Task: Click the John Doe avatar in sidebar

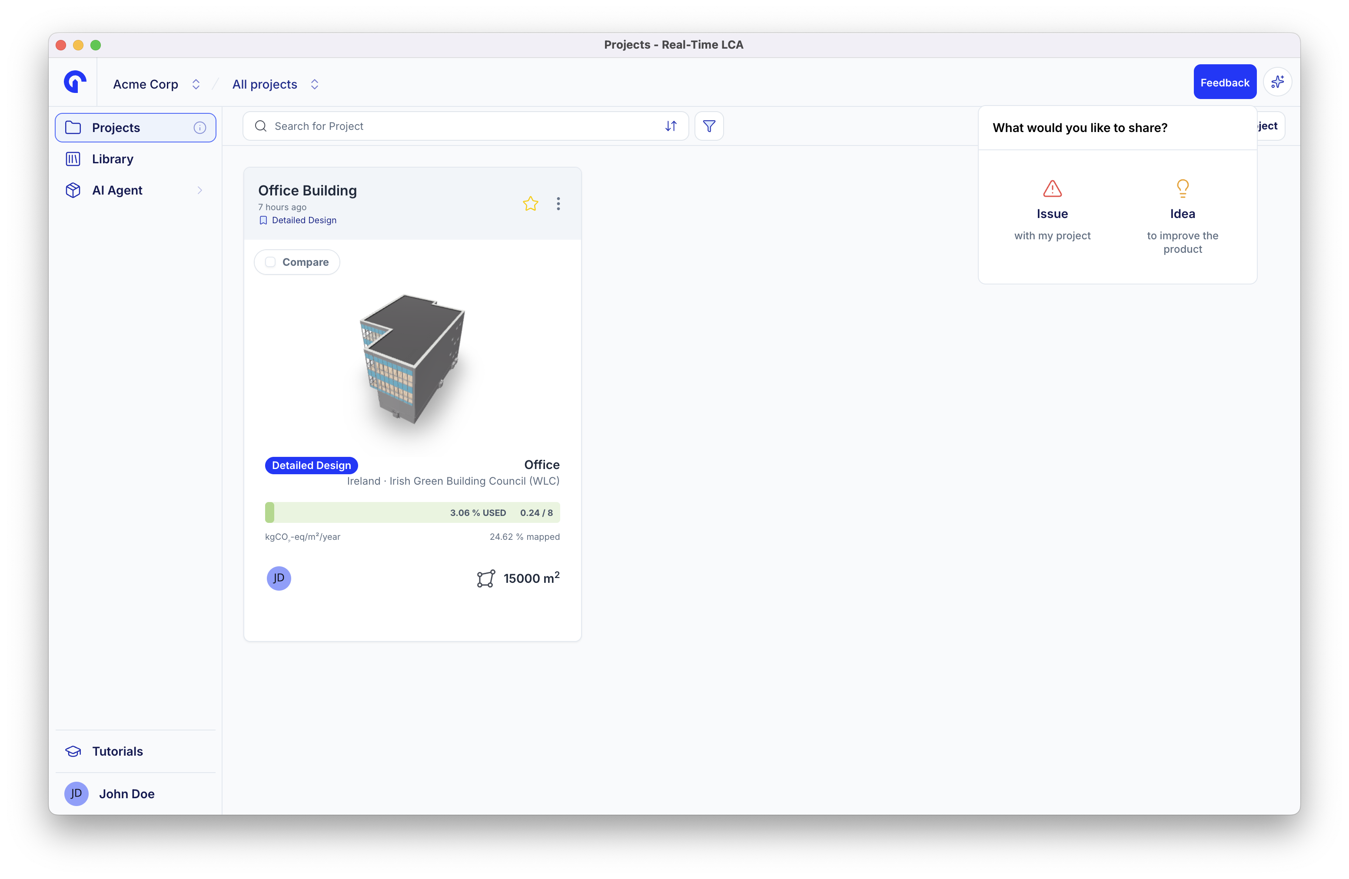Action: click(76, 794)
